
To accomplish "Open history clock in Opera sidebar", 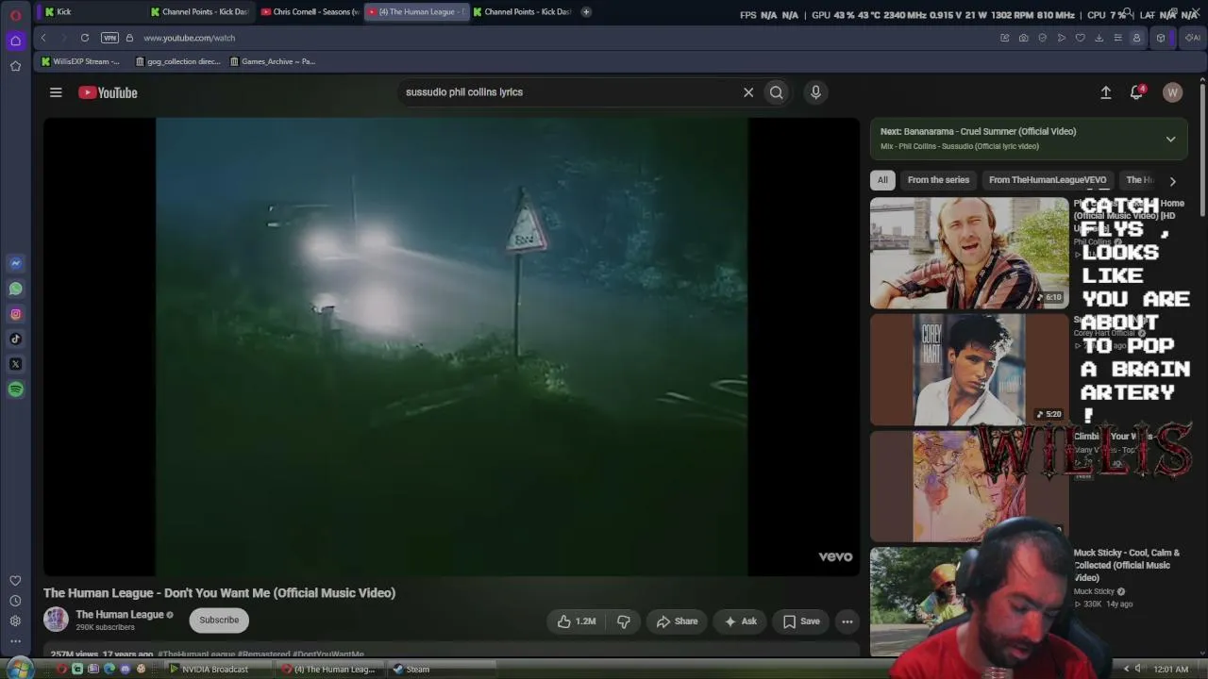I will (15, 601).
